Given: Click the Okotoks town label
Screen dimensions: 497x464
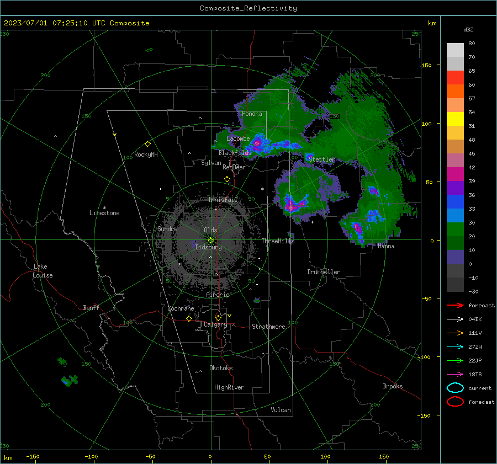Looking at the screenshot, I should pos(221,368).
